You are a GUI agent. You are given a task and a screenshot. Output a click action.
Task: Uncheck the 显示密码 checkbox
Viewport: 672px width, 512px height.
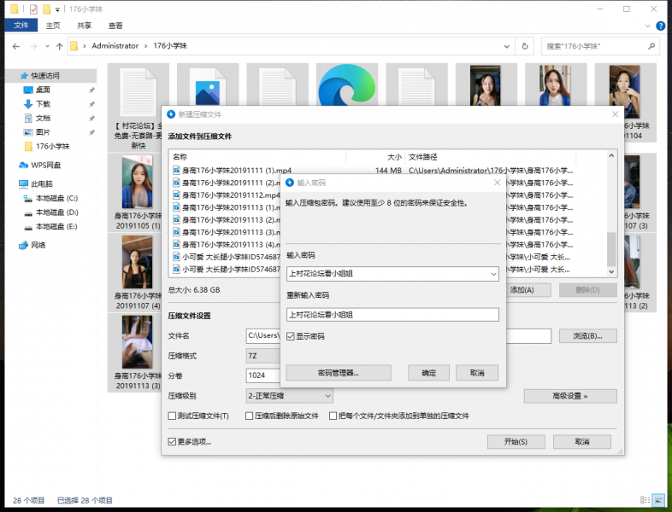tap(291, 336)
